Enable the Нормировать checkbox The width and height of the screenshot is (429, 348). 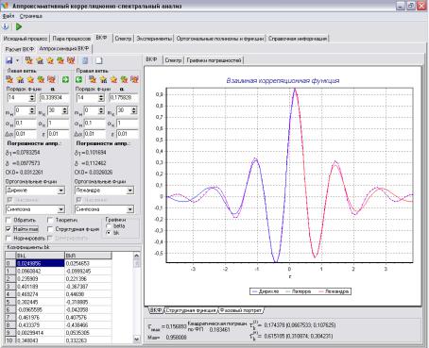(x=9, y=238)
